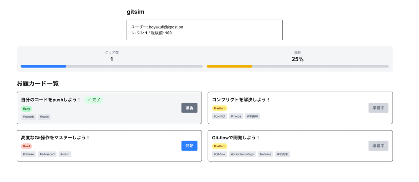Viewport: 419px width, 182px height.
Task: Click the 復習 review button
Action: tap(189, 108)
